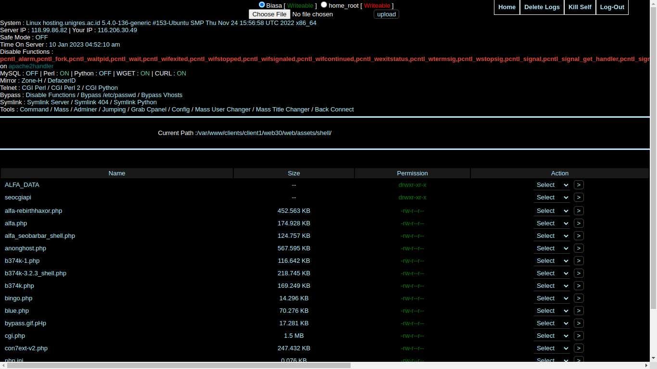Open the ALFA_DATA folder link
The width and height of the screenshot is (657, 369).
pos(22,185)
